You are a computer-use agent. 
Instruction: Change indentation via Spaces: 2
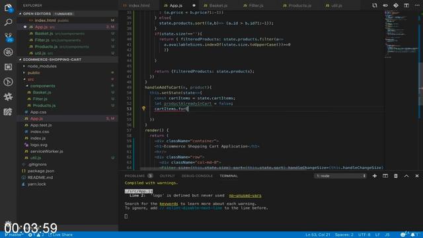(344, 235)
